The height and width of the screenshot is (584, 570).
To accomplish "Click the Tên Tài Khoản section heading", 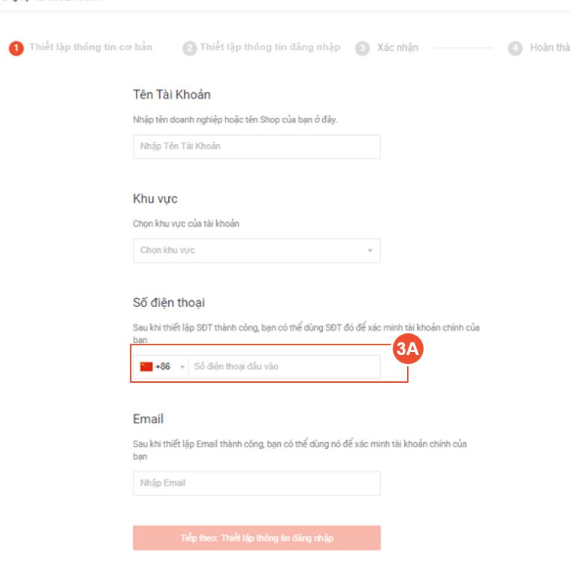I will pyautogui.click(x=172, y=95).
